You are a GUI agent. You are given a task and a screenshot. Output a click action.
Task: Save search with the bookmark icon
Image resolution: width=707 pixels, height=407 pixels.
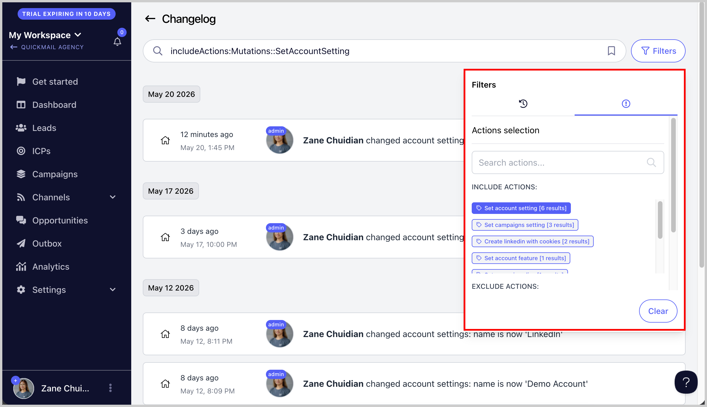[611, 51]
